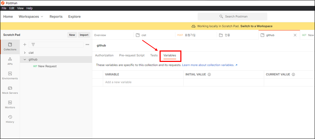
Task: Click the INITIAL VALUE column header
Action: (196, 74)
